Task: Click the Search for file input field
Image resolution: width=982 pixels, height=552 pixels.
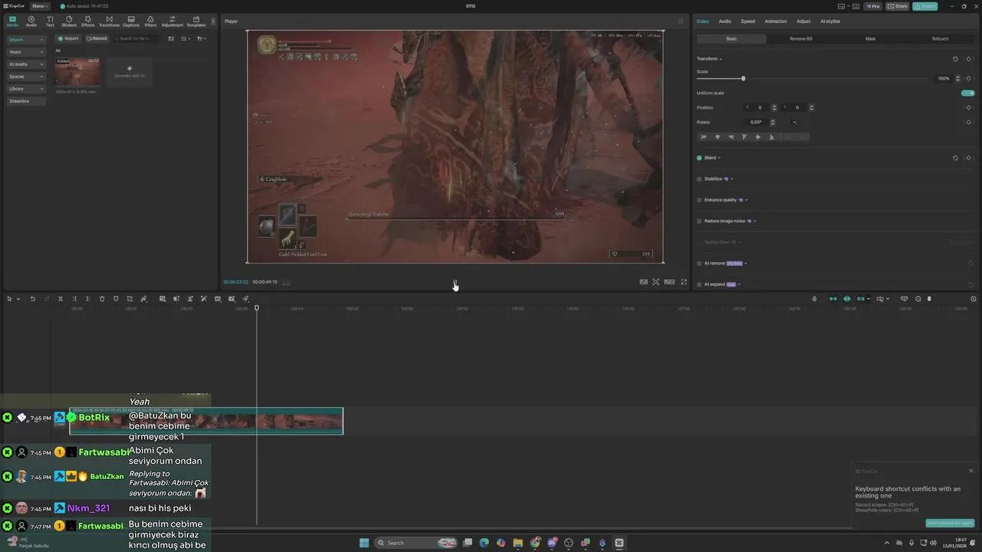Action: pos(137,38)
